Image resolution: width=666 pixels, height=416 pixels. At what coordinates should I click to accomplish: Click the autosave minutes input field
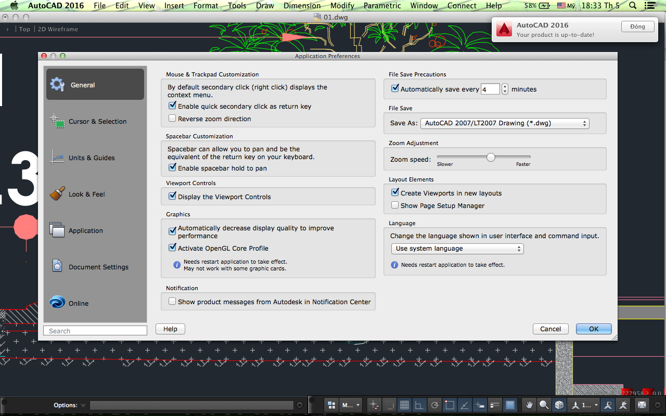tap(490, 89)
